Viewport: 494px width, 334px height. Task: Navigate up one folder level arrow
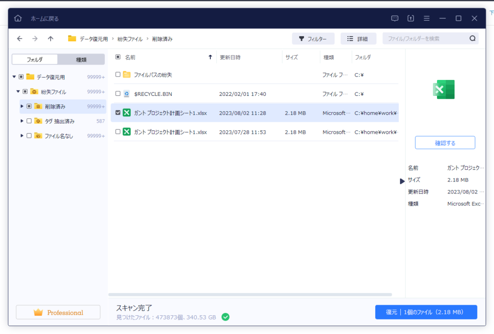tap(50, 39)
